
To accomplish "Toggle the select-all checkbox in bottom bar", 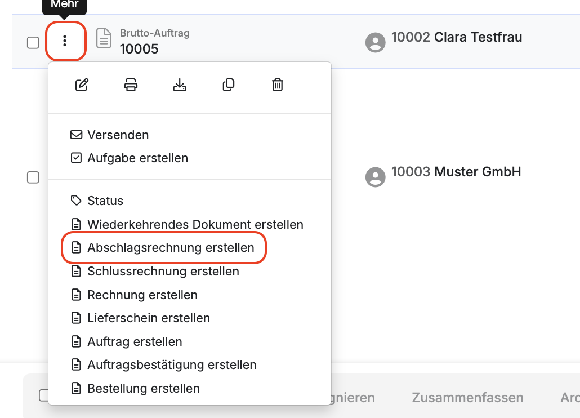I will pyautogui.click(x=44, y=395).
